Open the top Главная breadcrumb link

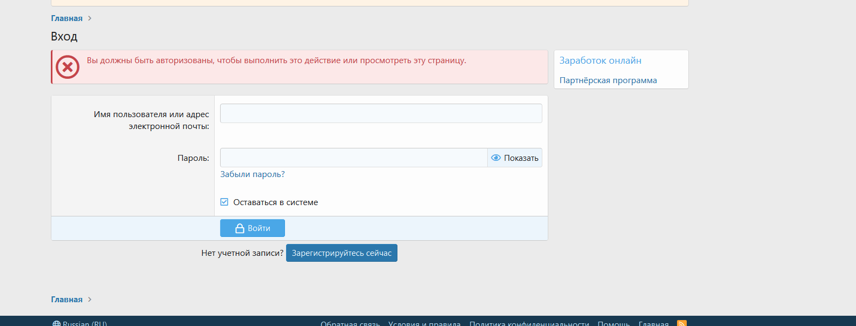tap(67, 18)
